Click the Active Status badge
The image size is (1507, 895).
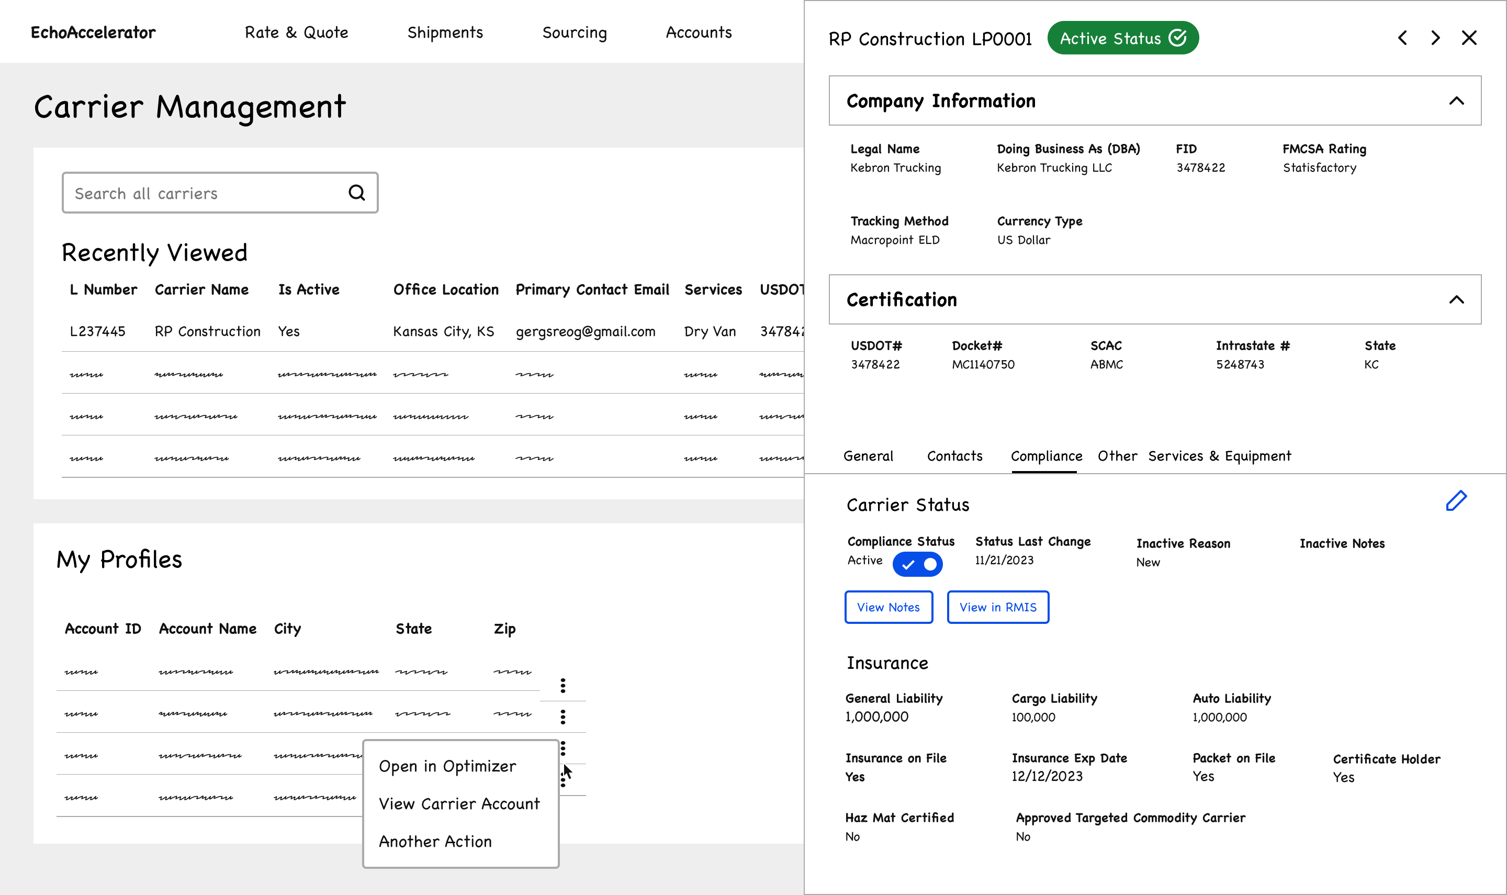[x=1123, y=38]
